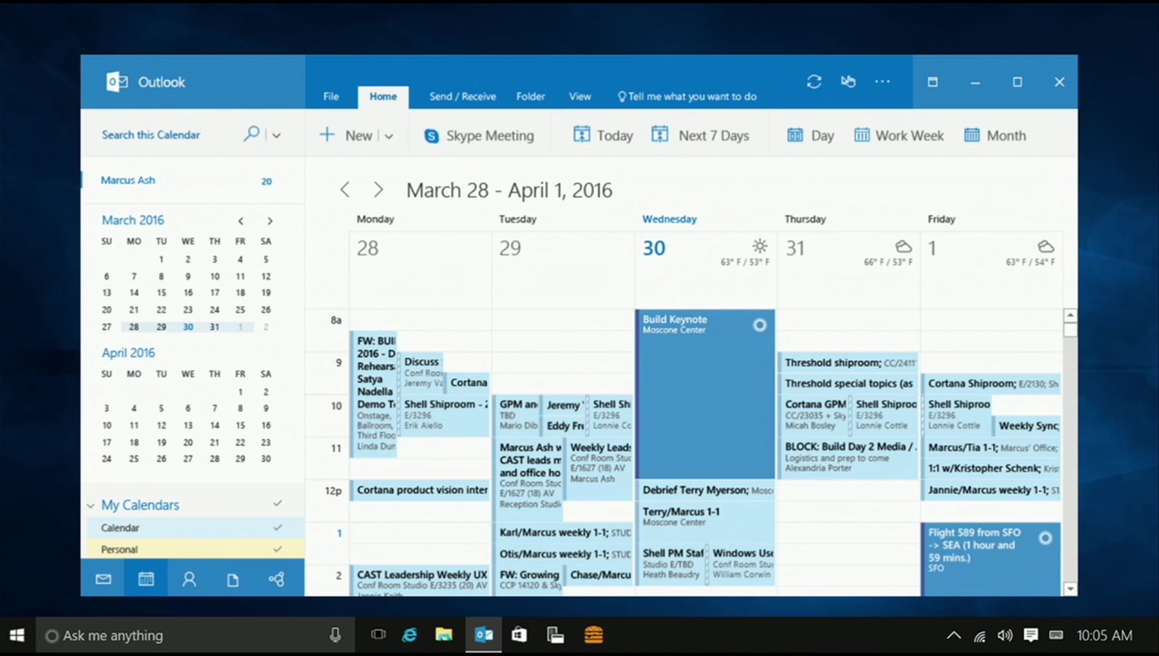Open the Action Center notifications icon
1159x656 pixels.
point(1031,636)
